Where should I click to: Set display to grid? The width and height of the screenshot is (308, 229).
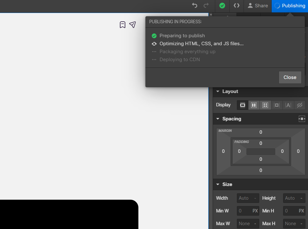pos(265,105)
